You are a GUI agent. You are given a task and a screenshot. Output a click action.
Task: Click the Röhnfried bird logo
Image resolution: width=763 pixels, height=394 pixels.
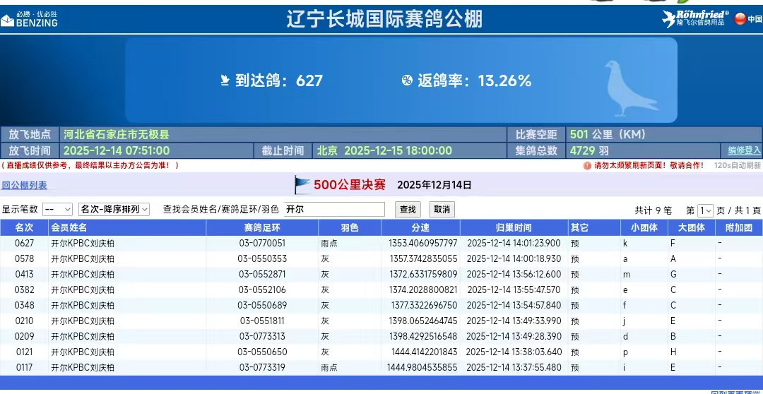pyautogui.click(x=668, y=19)
